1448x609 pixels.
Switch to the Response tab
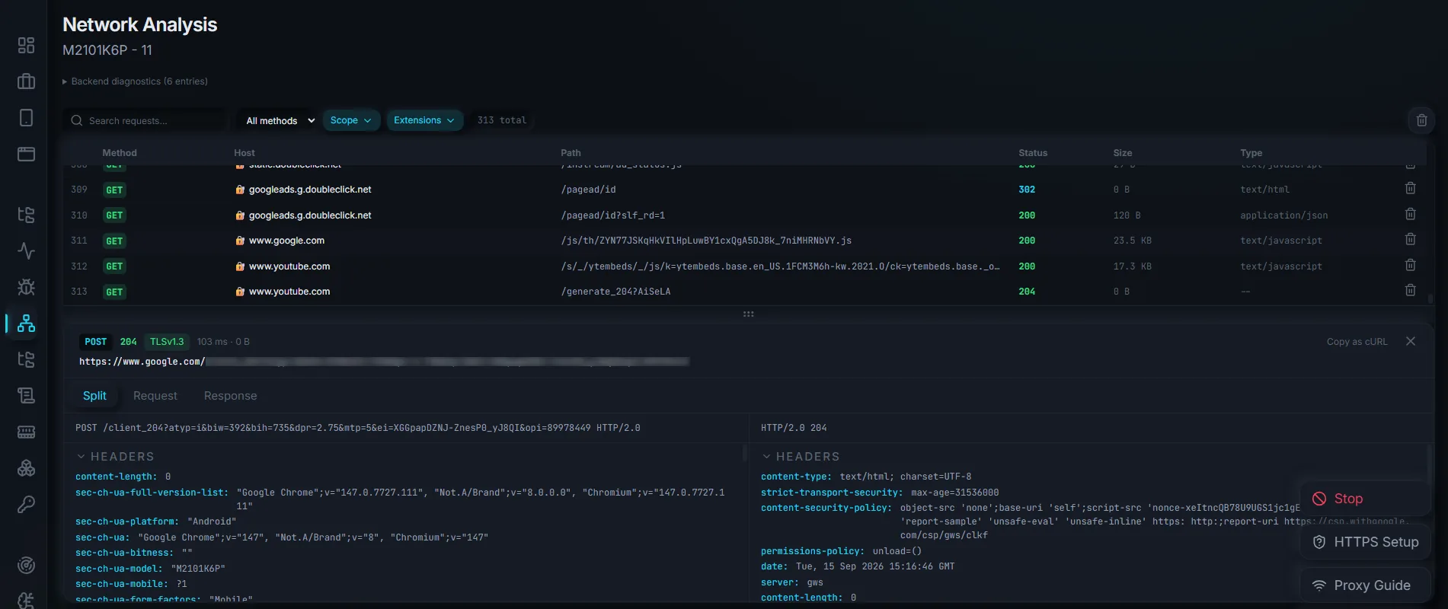[x=231, y=396]
